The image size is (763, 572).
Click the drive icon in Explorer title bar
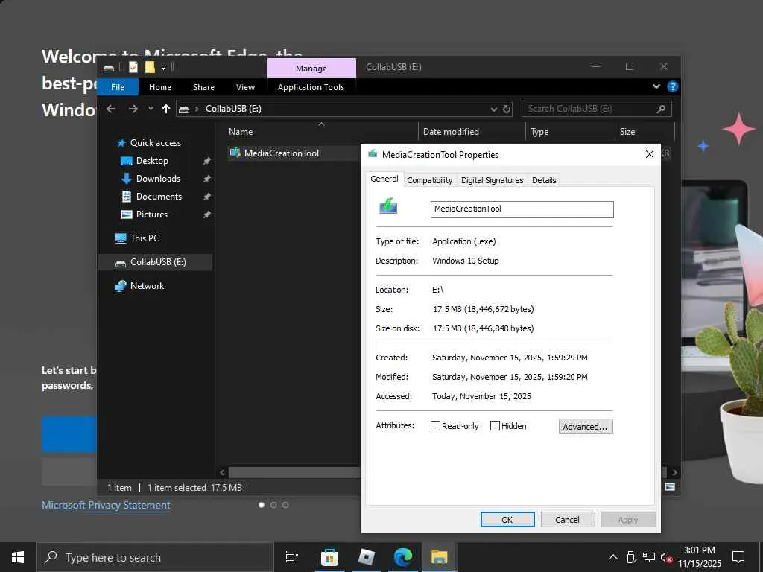coord(109,68)
